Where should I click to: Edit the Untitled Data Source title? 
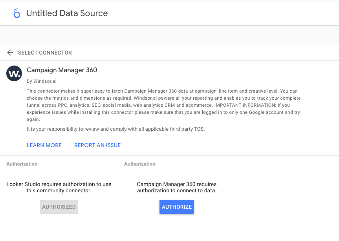[67, 13]
